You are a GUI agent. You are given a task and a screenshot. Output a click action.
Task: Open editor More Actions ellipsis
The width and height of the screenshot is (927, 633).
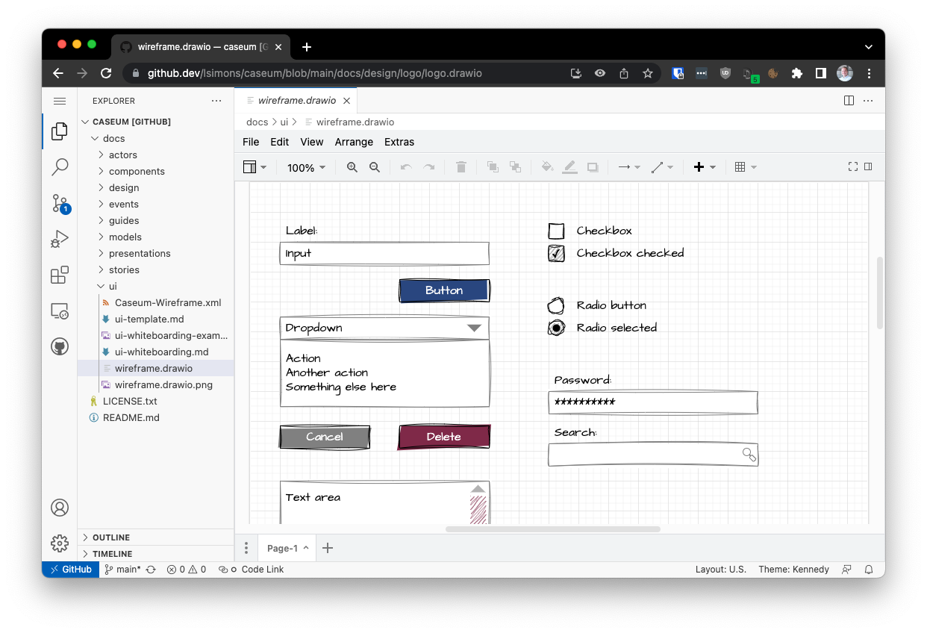click(868, 101)
